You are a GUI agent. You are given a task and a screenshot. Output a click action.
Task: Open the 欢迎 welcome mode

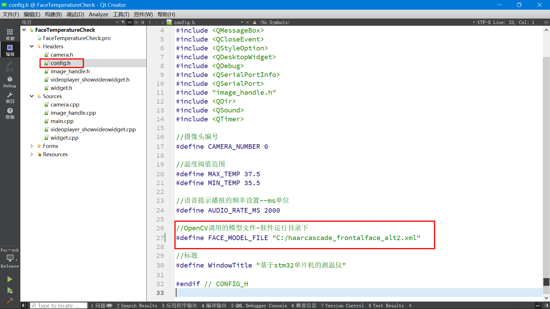(10, 34)
